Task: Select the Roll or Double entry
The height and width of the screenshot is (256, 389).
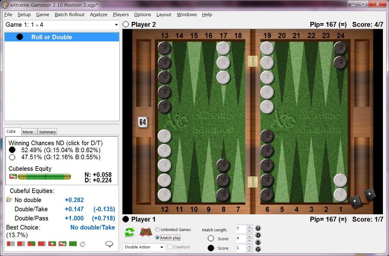Action: (61, 37)
